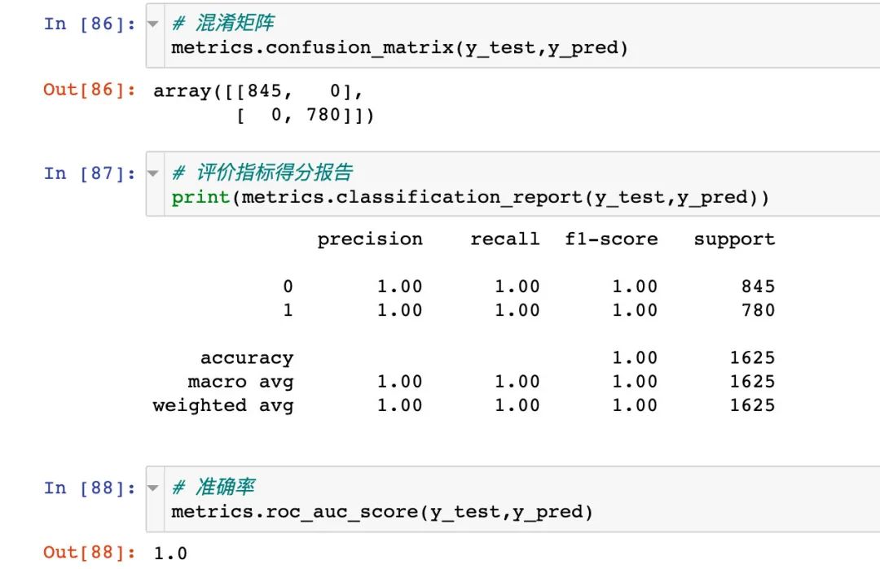Click the 1.0 output of cell 88
This screenshot has width=880, height=569.
tap(170, 554)
